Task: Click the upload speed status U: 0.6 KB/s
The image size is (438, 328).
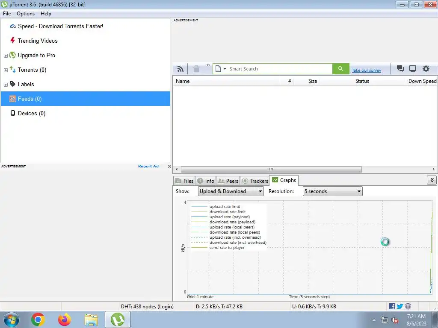Action: (314, 307)
